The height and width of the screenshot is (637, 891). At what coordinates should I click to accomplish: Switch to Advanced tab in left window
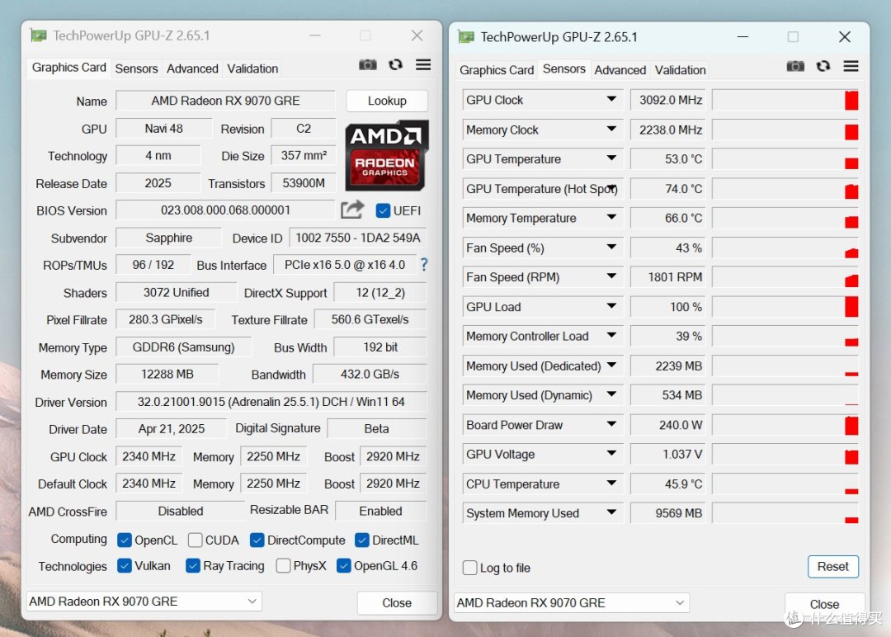click(192, 68)
